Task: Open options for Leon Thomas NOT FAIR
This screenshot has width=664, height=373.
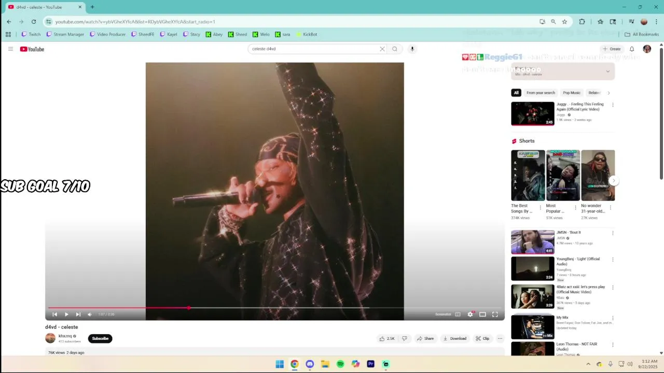Action: point(613,345)
